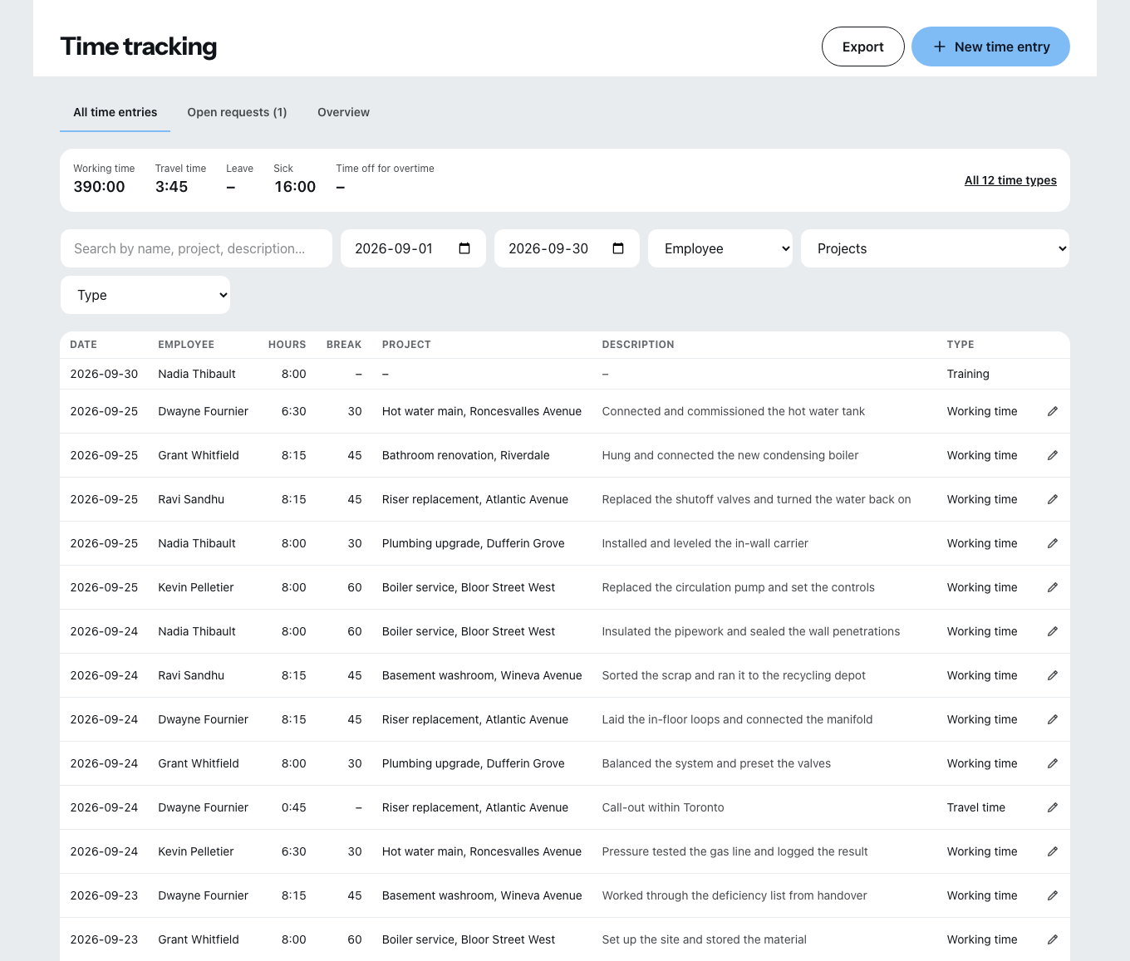Edit Kevin Pelletier's gas line entry
1130x961 pixels.
[x=1053, y=851]
